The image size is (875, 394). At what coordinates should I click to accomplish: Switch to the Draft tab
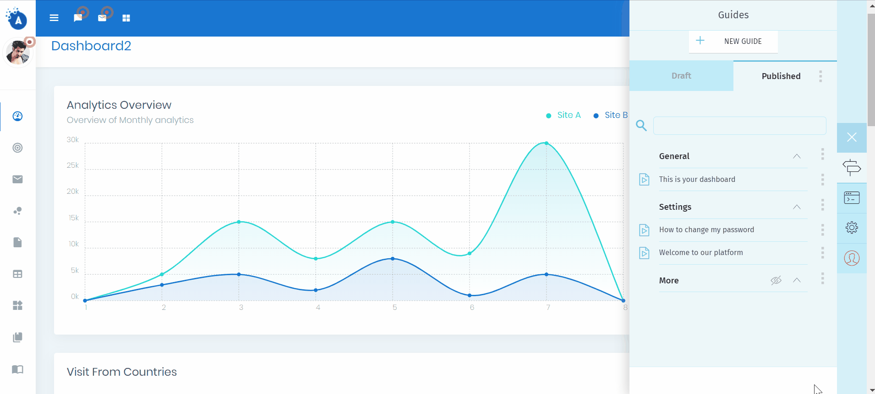681,76
